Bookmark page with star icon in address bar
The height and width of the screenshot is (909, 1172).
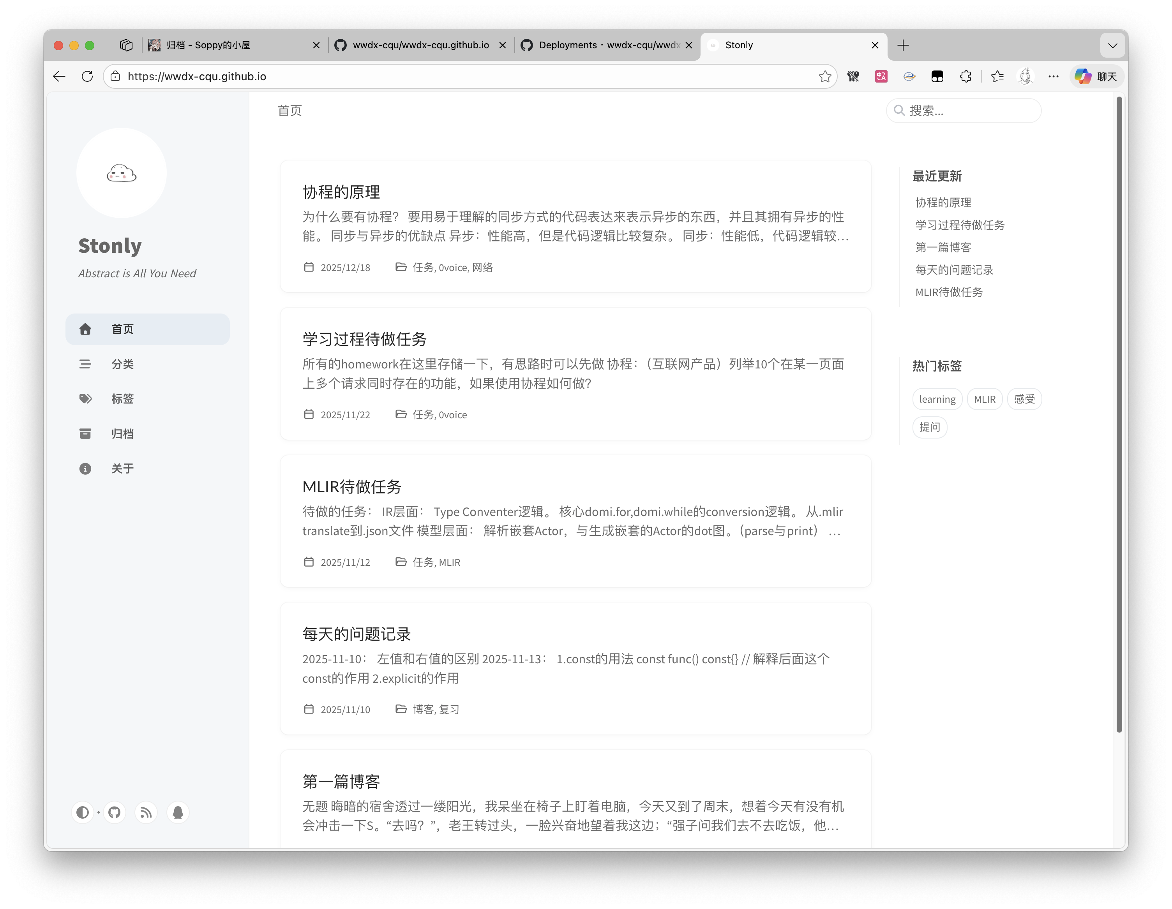[x=825, y=77]
